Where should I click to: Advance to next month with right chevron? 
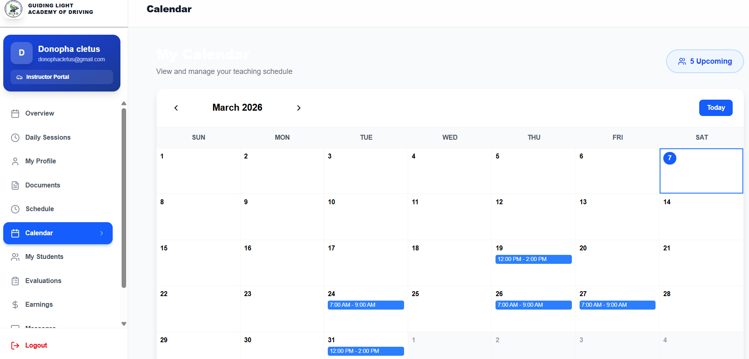[299, 108]
